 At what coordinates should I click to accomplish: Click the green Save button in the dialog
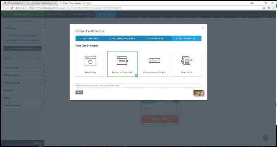pos(198,93)
